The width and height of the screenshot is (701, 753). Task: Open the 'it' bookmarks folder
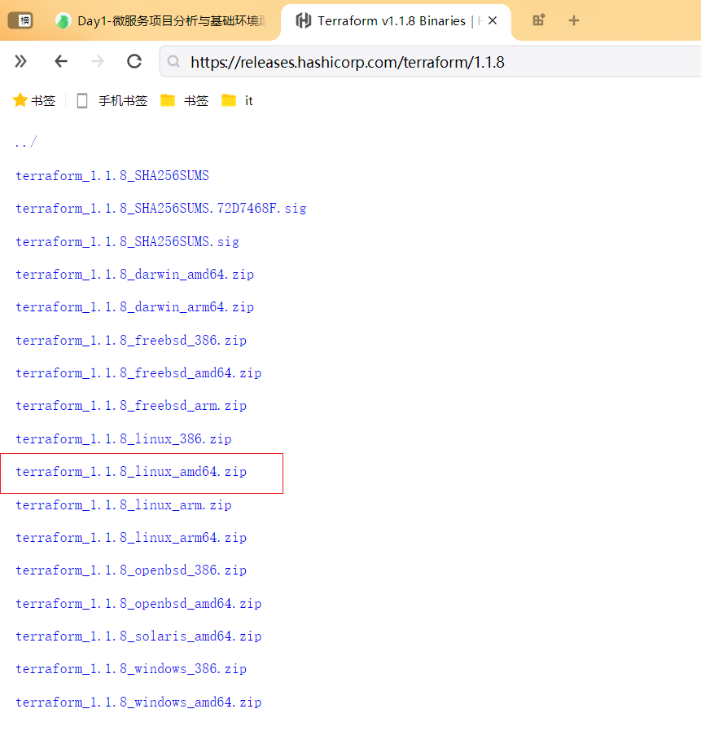pos(237,101)
